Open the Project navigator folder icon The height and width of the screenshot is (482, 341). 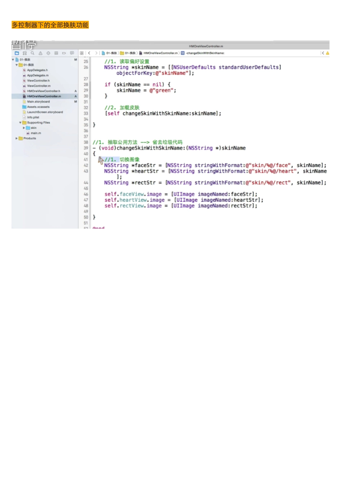click(17, 53)
